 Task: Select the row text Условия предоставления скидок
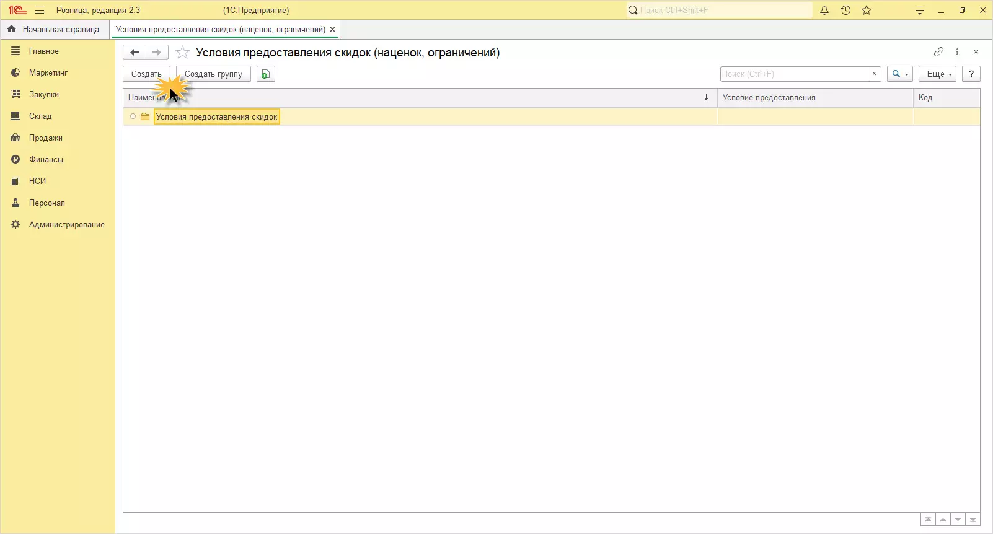217,116
